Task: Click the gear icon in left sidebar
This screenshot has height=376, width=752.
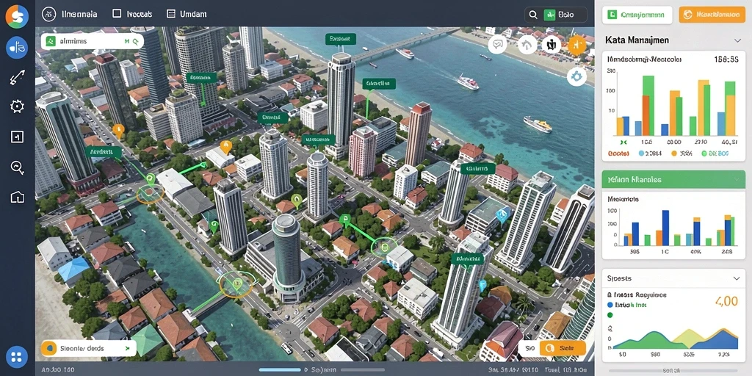Action: (x=18, y=106)
